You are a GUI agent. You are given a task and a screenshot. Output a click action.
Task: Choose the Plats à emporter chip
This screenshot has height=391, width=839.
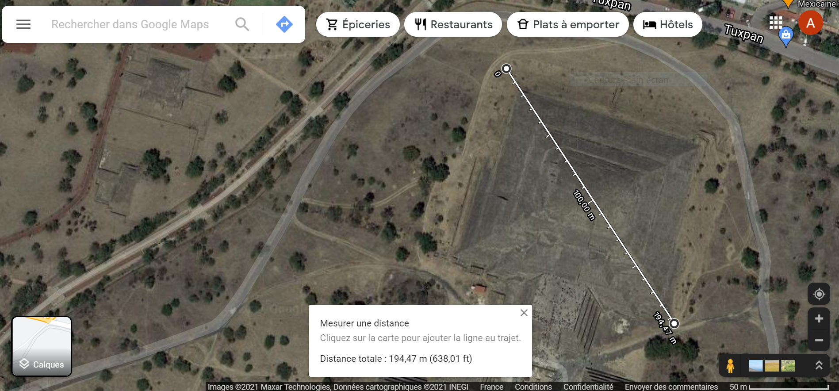[567, 24]
